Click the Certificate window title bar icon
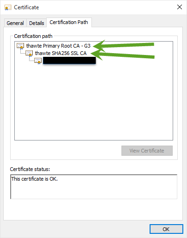The image size is (187, 238). click(8, 7)
